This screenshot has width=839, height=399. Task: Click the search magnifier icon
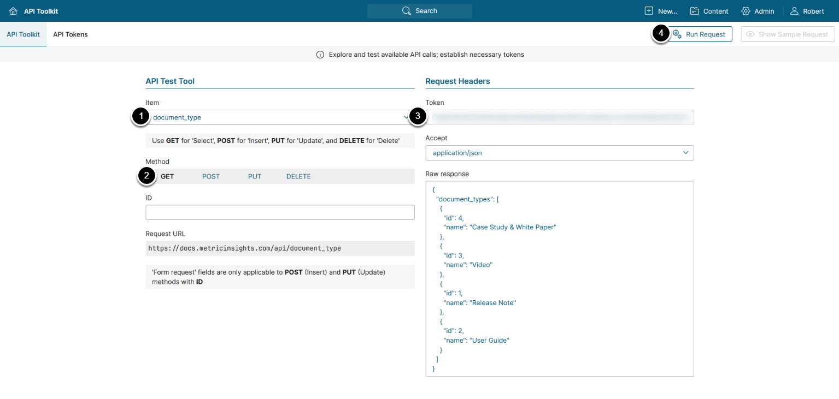point(406,11)
